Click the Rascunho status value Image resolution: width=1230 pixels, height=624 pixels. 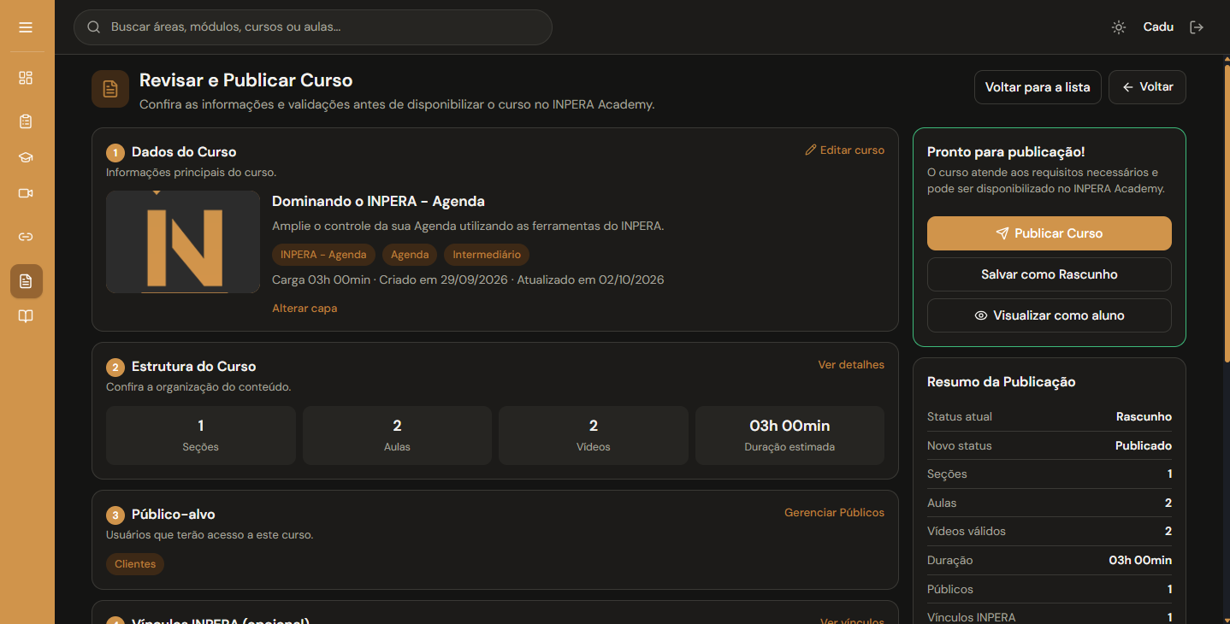1144,417
